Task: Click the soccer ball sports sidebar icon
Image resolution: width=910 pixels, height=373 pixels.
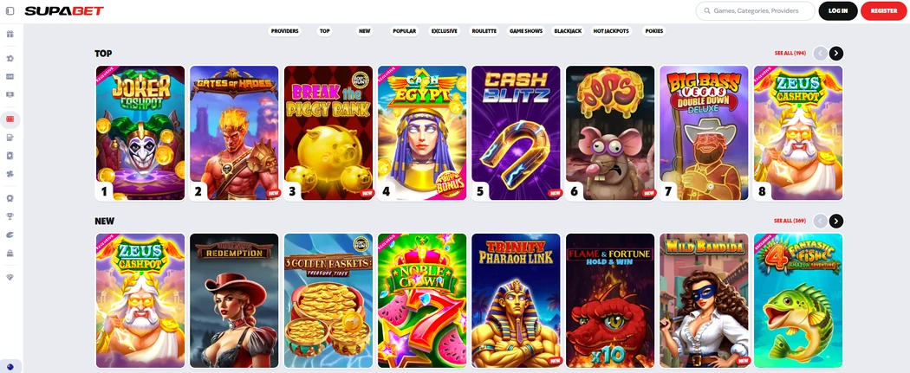Action: [x=10, y=59]
